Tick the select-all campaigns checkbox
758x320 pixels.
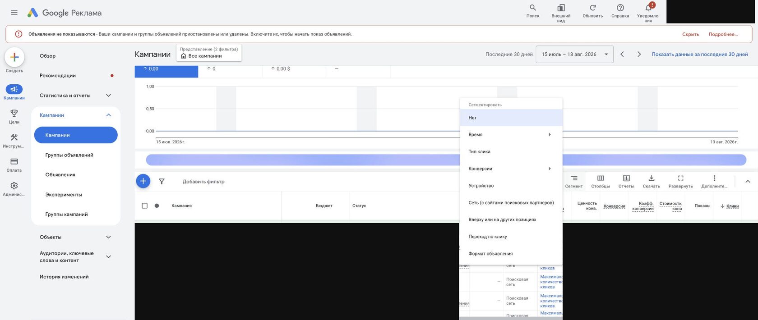[x=144, y=206]
